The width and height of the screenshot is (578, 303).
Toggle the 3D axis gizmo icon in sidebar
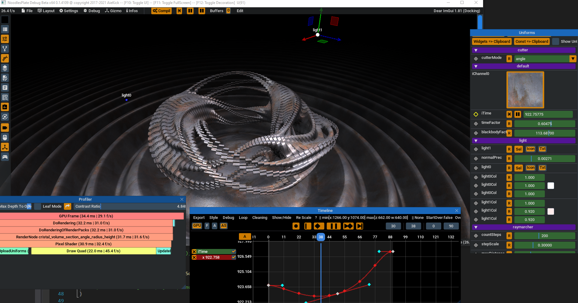[5, 147]
